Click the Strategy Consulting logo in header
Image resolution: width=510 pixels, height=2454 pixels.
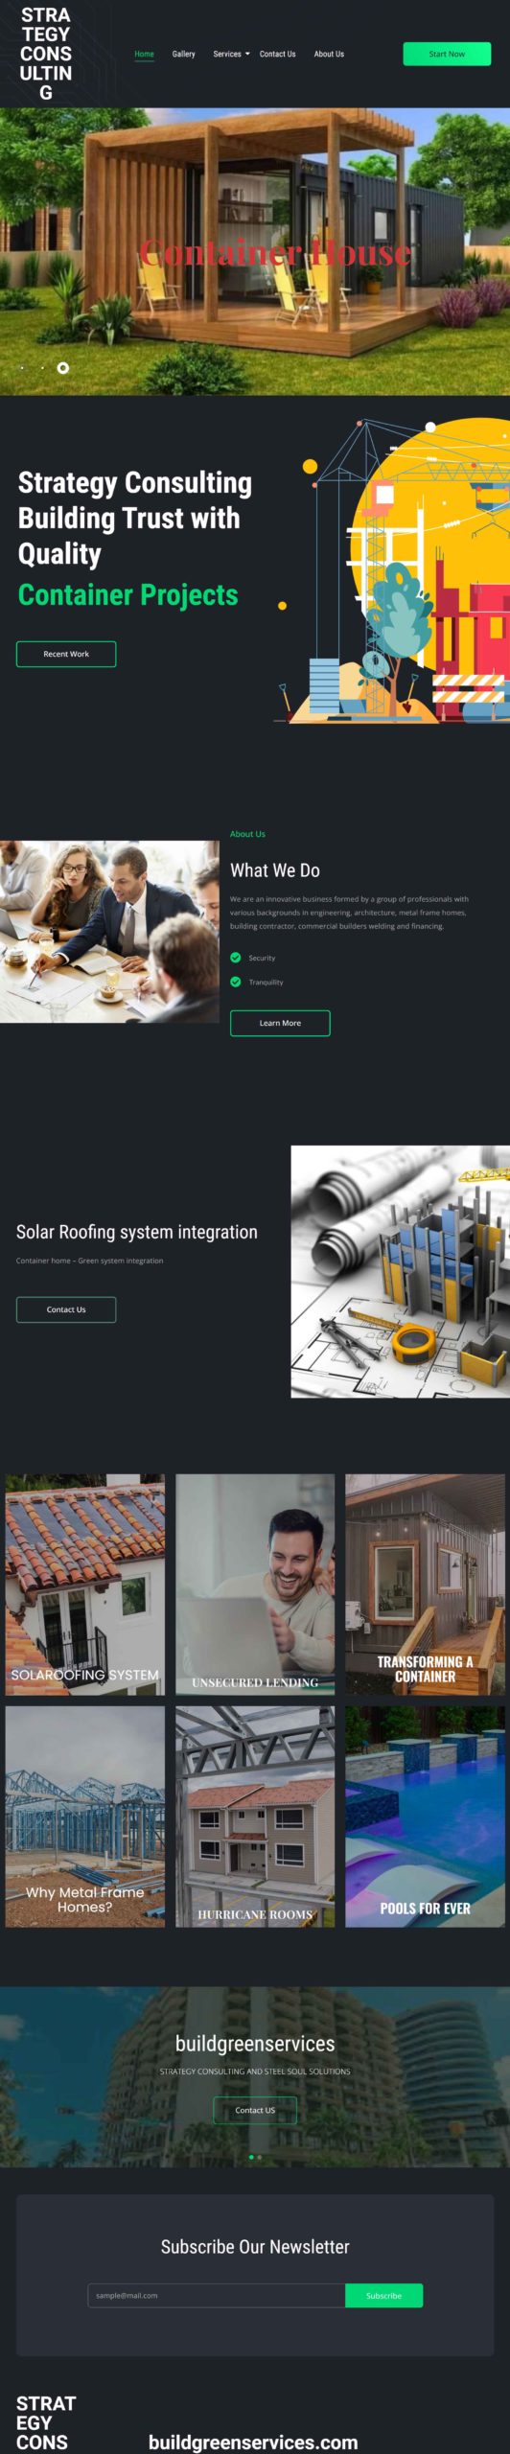click(x=46, y=54)
